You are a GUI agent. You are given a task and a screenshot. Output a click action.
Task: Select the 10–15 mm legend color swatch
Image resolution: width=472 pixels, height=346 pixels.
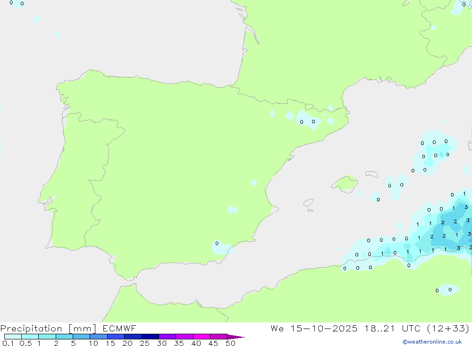pos(99,337)
